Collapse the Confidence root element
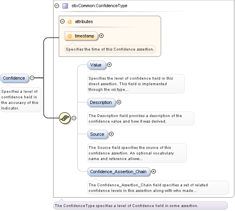This screenshot has height=211, width=235. point(32,78)
